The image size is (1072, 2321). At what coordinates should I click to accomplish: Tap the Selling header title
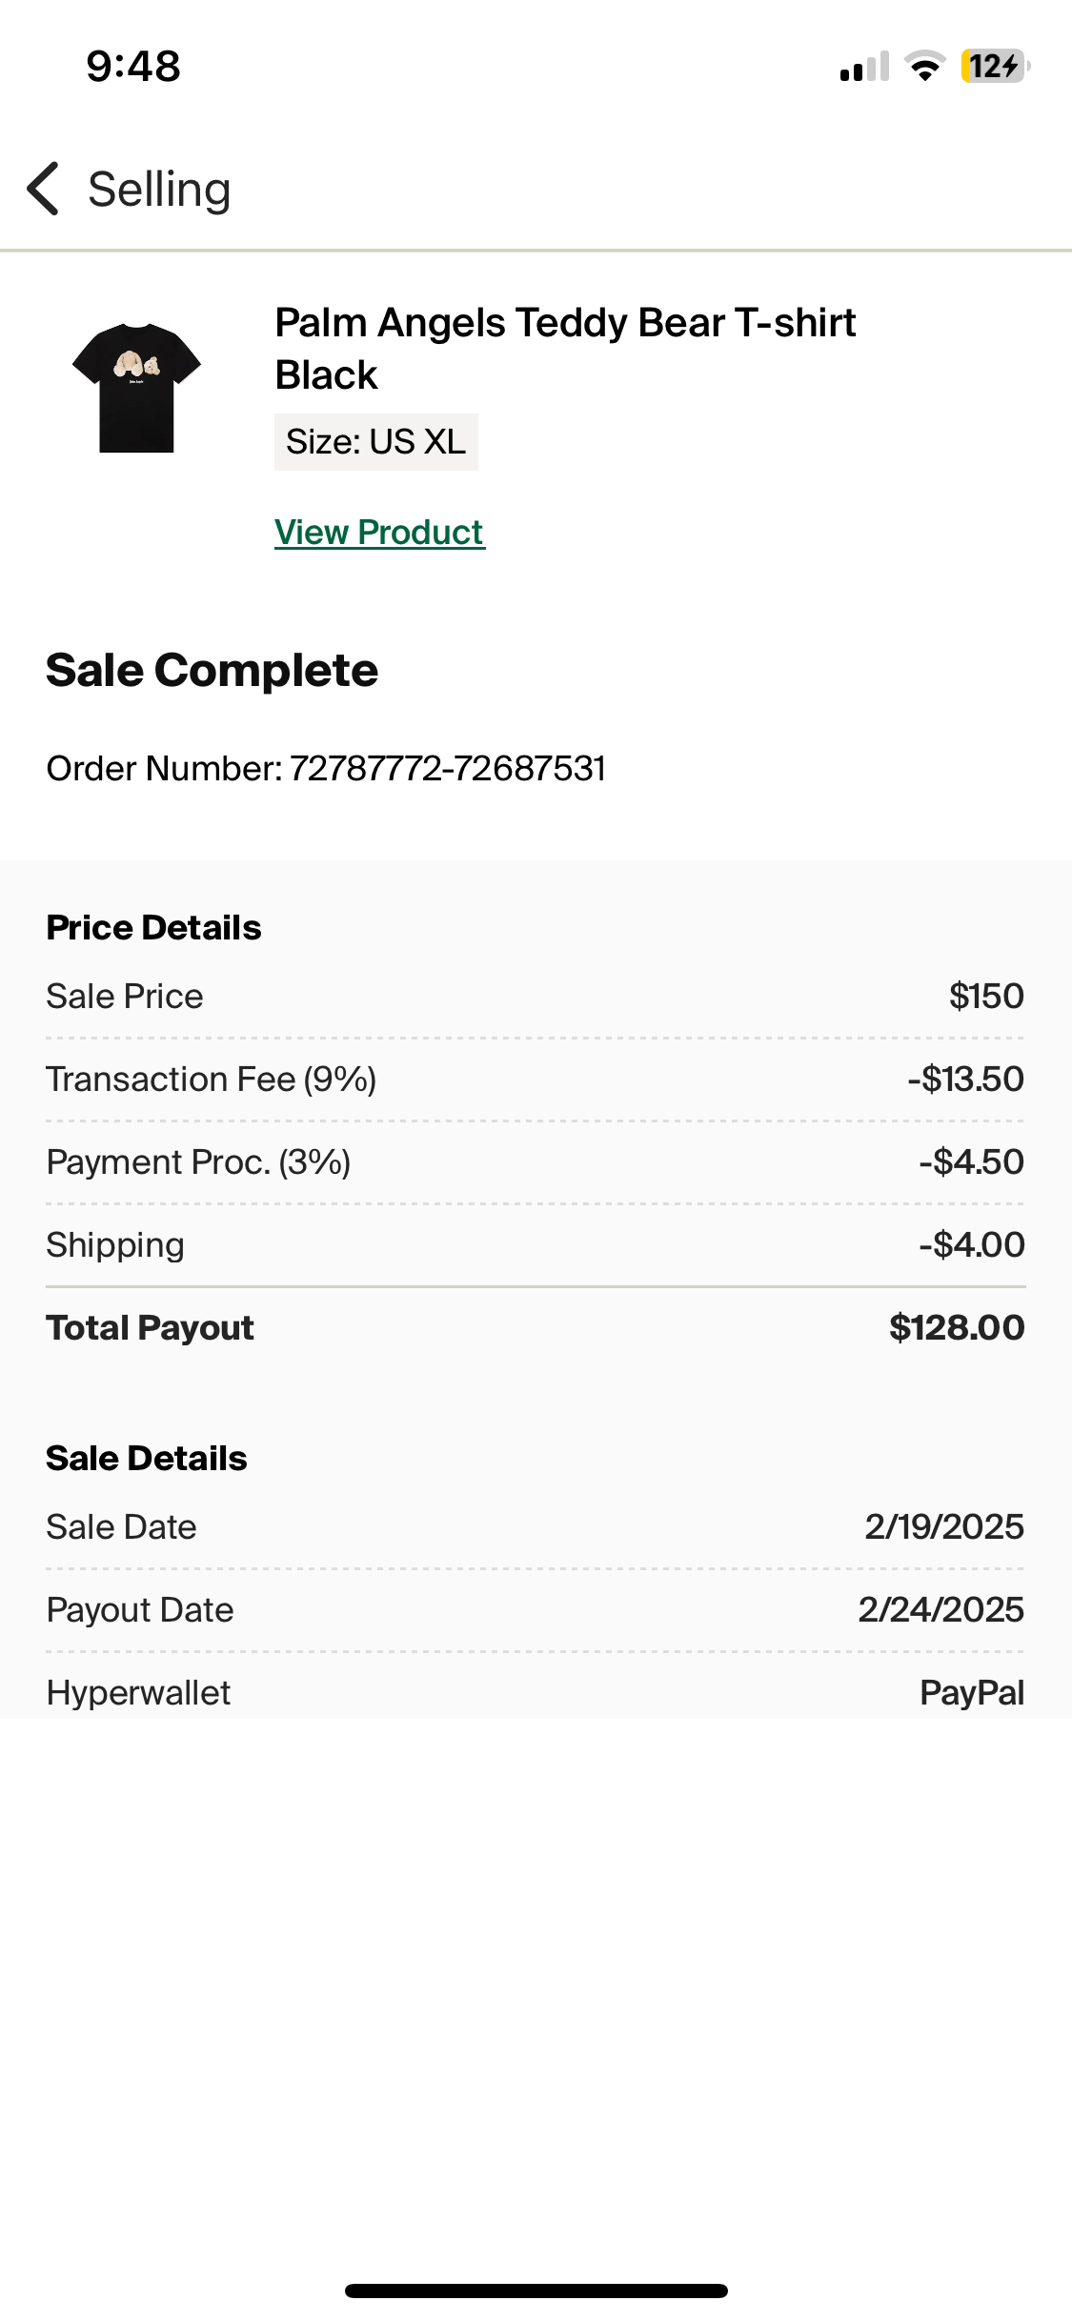159,189
